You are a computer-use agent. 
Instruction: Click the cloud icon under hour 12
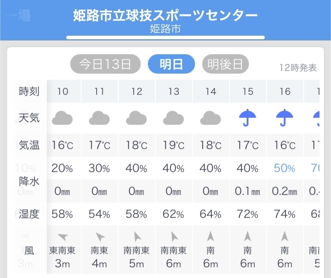coord(136,118)
